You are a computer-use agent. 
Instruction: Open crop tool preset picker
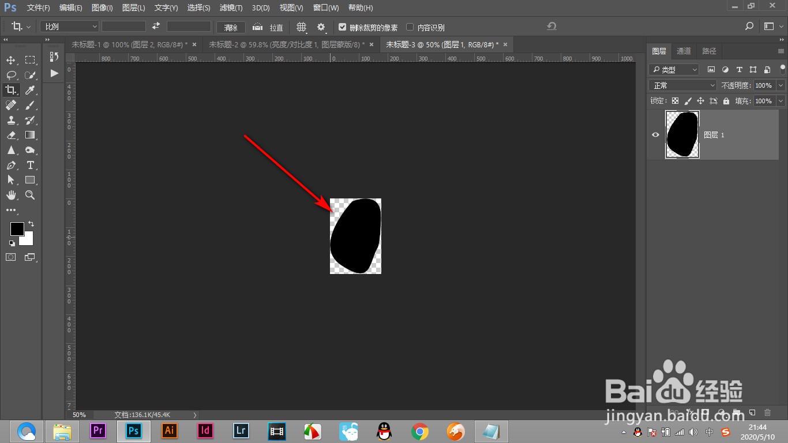coord(21,27)
